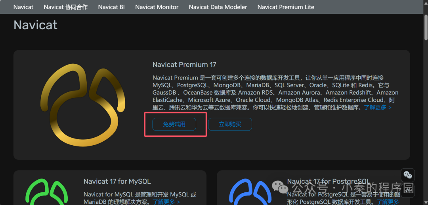This screenshot has height=205, width=428.
Task: Open the WeChat floating contact icon
Action: point(407,175)
